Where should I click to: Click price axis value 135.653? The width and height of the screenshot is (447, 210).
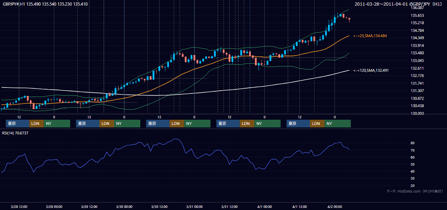tap(417, 15)
